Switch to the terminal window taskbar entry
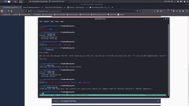Viewport: 189px width, 106px height. click(58, 1)
